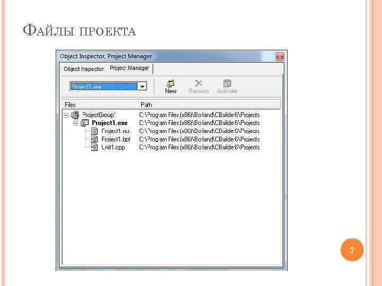Select the Project1.exe project icon
382x286 pixels.
[84, 123]
